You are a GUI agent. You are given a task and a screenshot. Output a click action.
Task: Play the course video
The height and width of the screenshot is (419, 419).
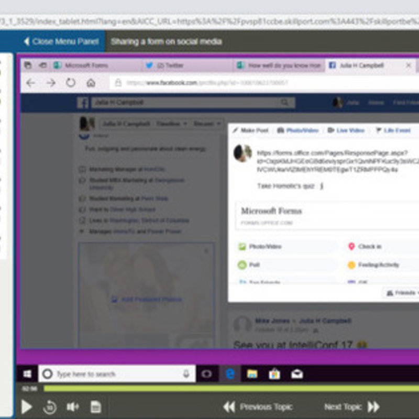(26, 407)
